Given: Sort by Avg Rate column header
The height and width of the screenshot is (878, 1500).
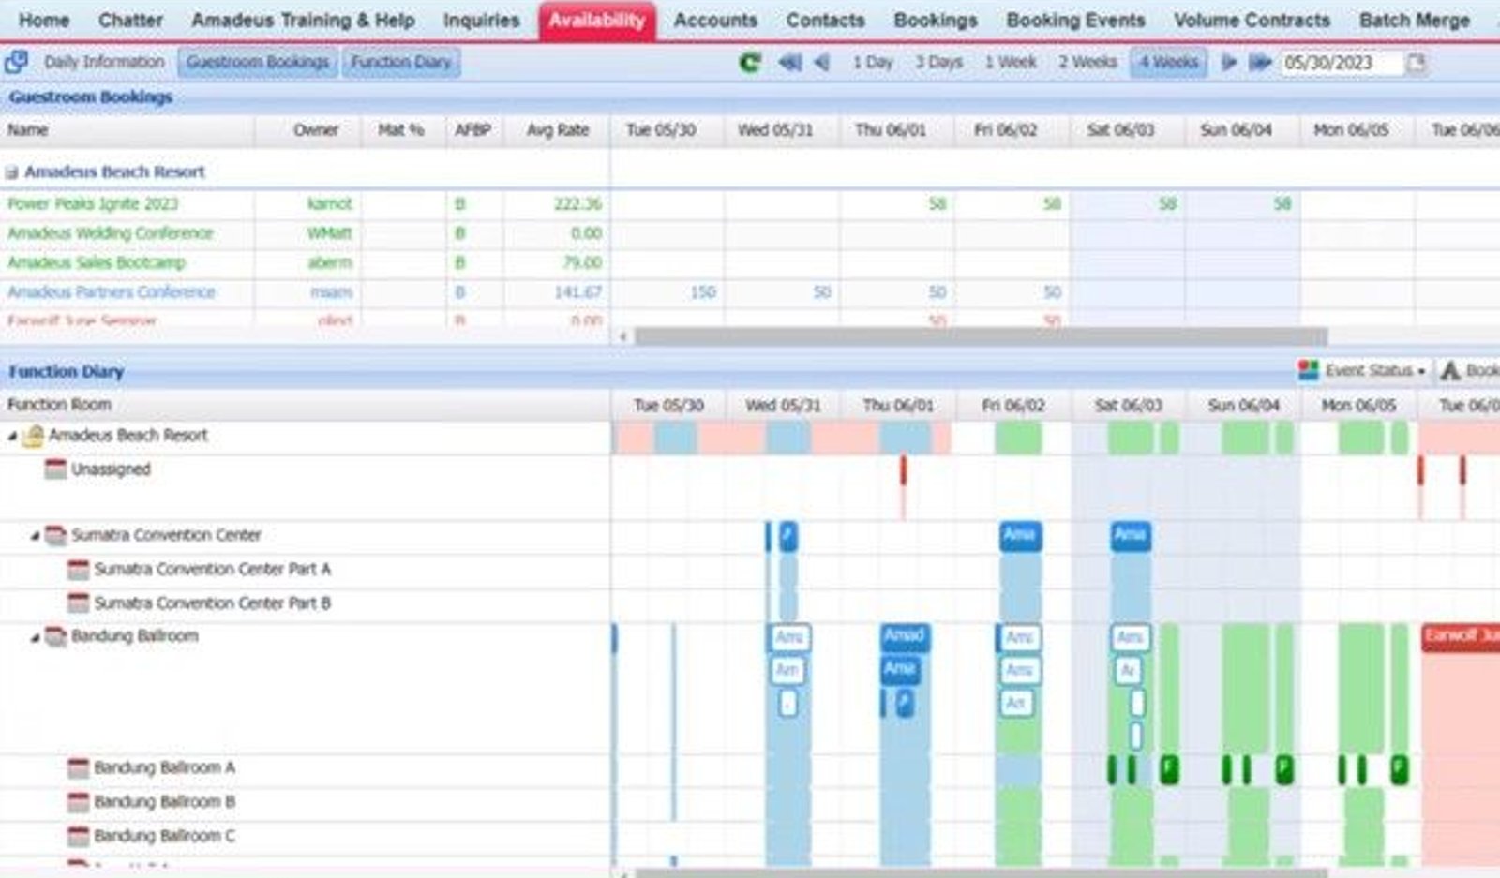Looking at the screenshot, I should 558,129.
